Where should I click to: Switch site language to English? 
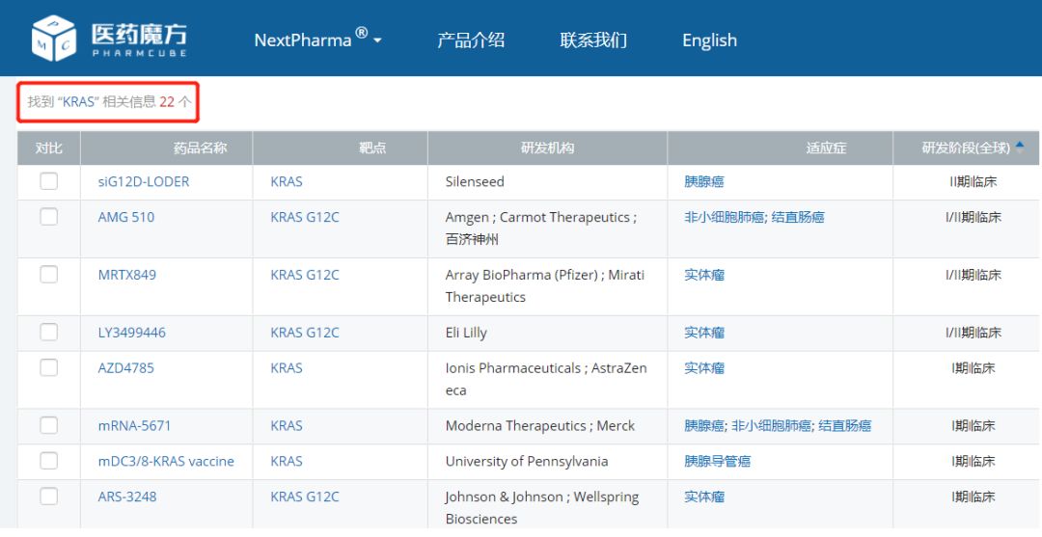click(709, 40)
